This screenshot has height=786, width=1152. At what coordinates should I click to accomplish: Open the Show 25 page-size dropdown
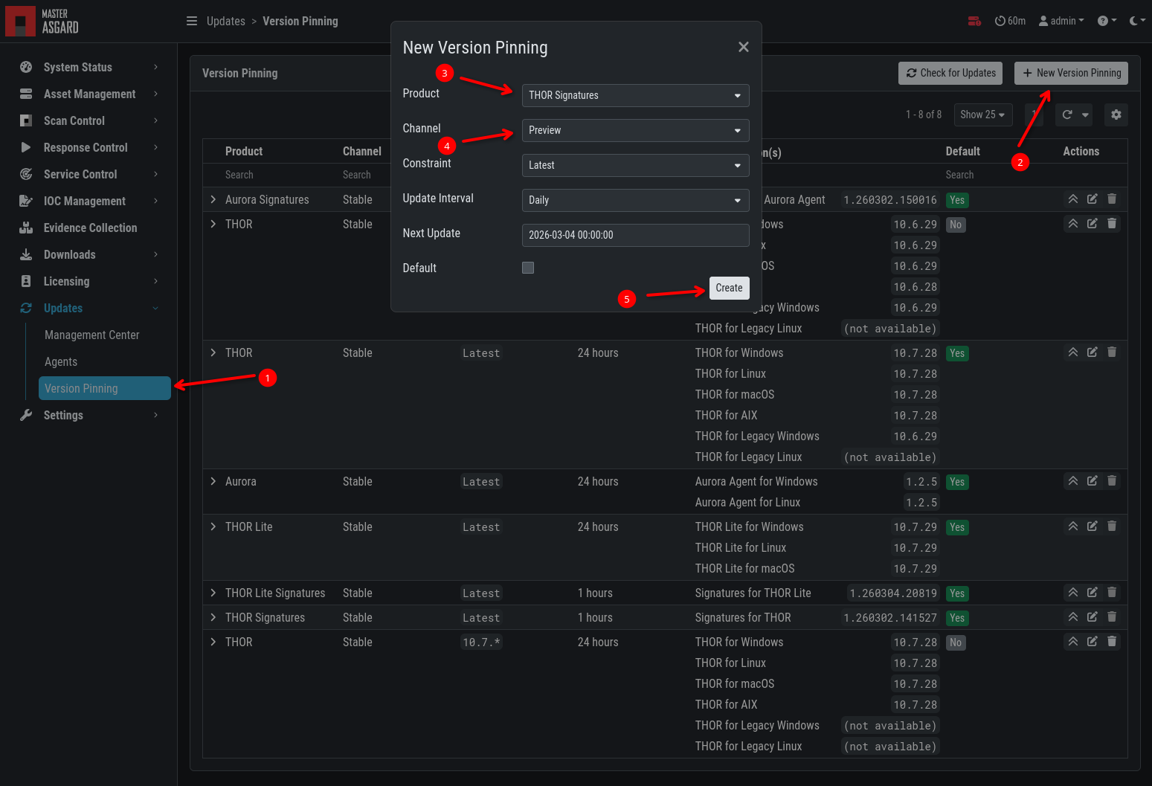(x=982, y=115)
